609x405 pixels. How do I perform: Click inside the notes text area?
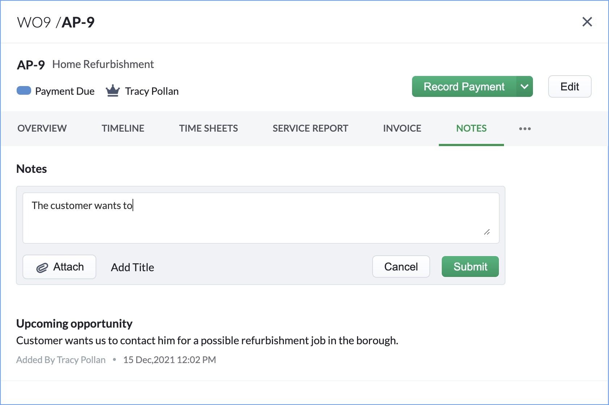coord(261,218)
